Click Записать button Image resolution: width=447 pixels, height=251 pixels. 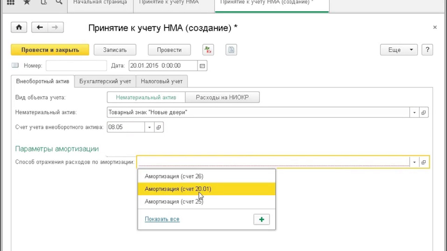[115, 50]
